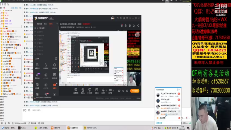Open 验证消息 entry in QQ popup
Viewport: 231px width, 130px height.
[x=168, y=118]
